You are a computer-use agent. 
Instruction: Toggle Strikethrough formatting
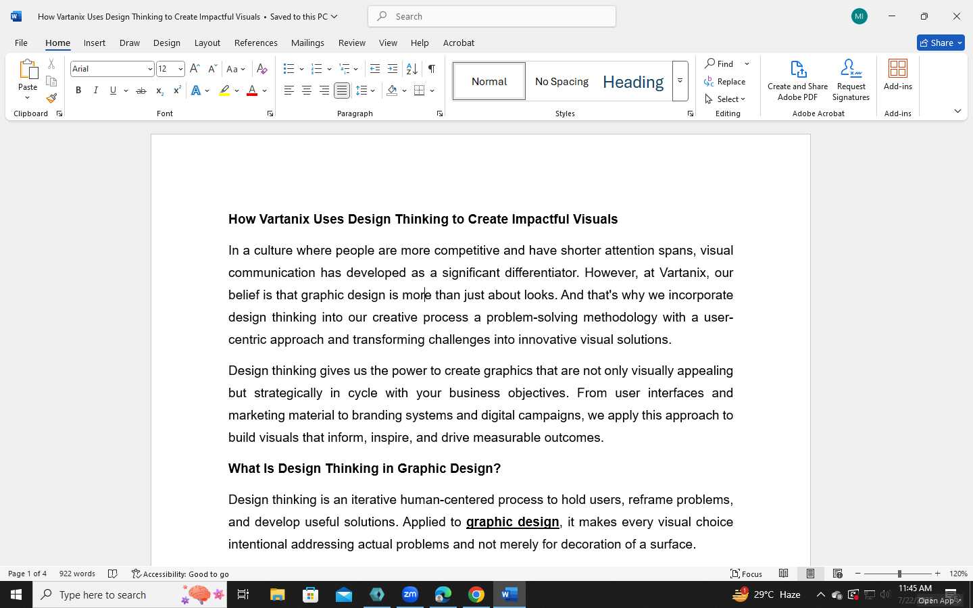(x=141, y=91)
